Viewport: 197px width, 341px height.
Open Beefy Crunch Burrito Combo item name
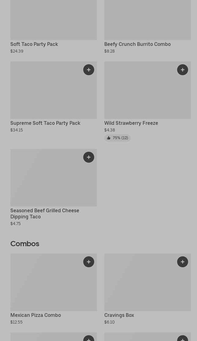pyautogui.click(x=137, y=44)
